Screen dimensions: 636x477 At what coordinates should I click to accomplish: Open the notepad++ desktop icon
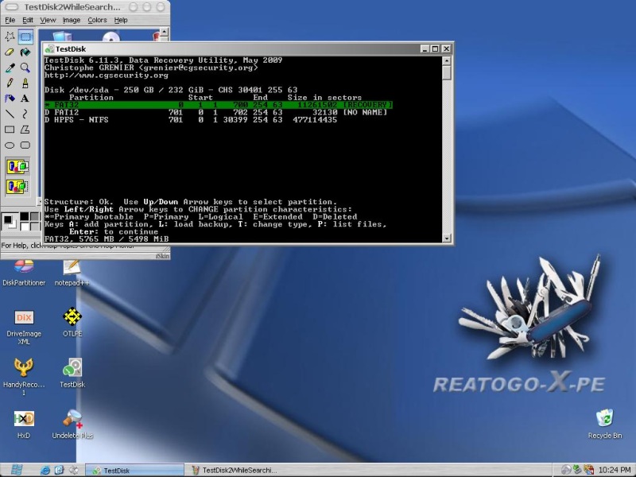(x=72, y=273)
